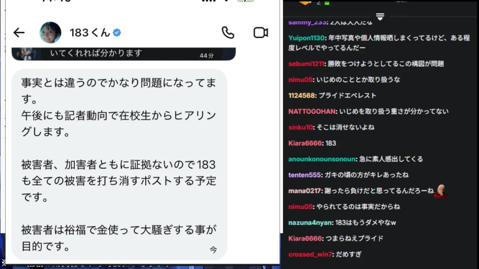Click the small icon at bubble bottom-right
Viewport: 479px width, 269px height.
click(213, 250)
